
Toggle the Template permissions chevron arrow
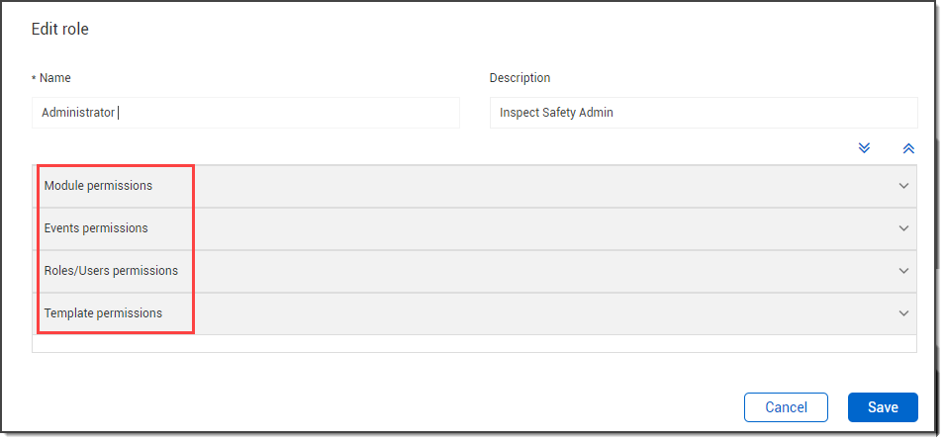[x=903, y=313]
